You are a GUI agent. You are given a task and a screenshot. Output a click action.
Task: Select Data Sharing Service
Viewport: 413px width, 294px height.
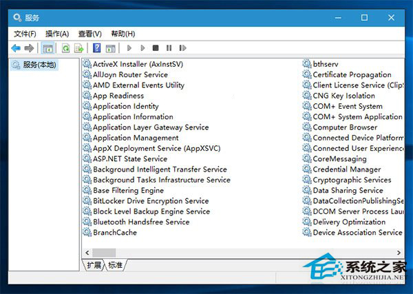click(343, 191)
